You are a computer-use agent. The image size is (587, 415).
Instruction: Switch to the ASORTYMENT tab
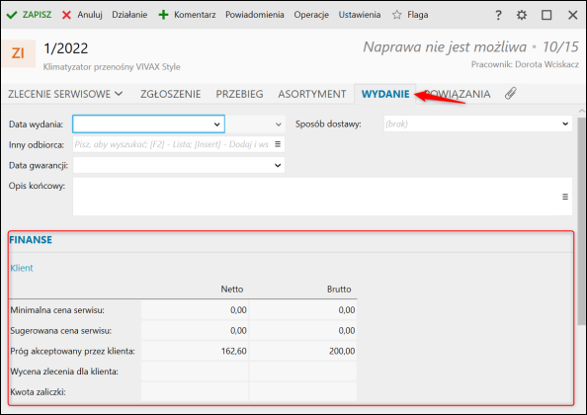312,94
